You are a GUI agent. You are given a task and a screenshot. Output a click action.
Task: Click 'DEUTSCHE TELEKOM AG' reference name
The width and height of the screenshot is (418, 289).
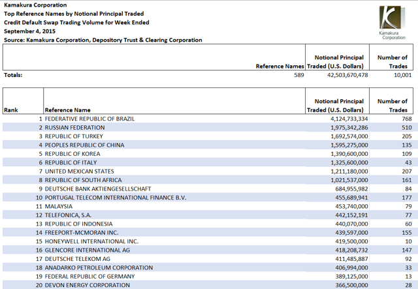click(x=77, y=260)
